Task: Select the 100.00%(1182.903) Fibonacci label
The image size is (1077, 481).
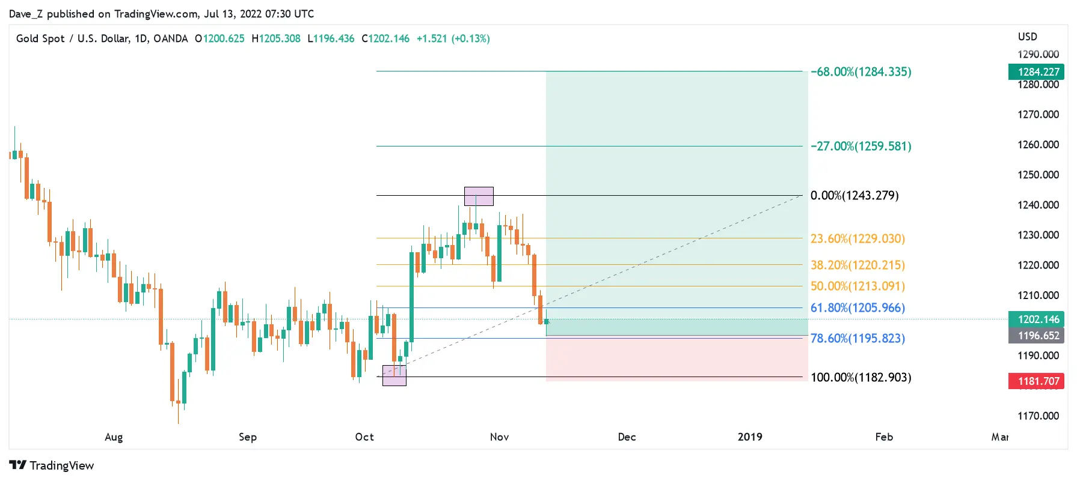Action: tap(861, 377)
